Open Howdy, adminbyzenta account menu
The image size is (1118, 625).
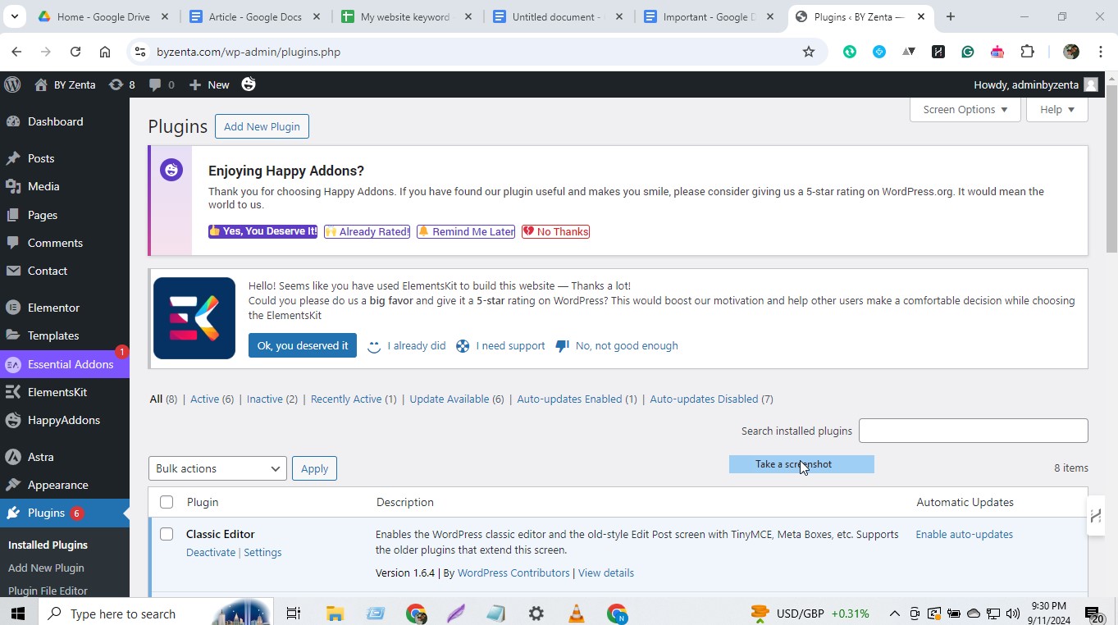[1035, 84]
